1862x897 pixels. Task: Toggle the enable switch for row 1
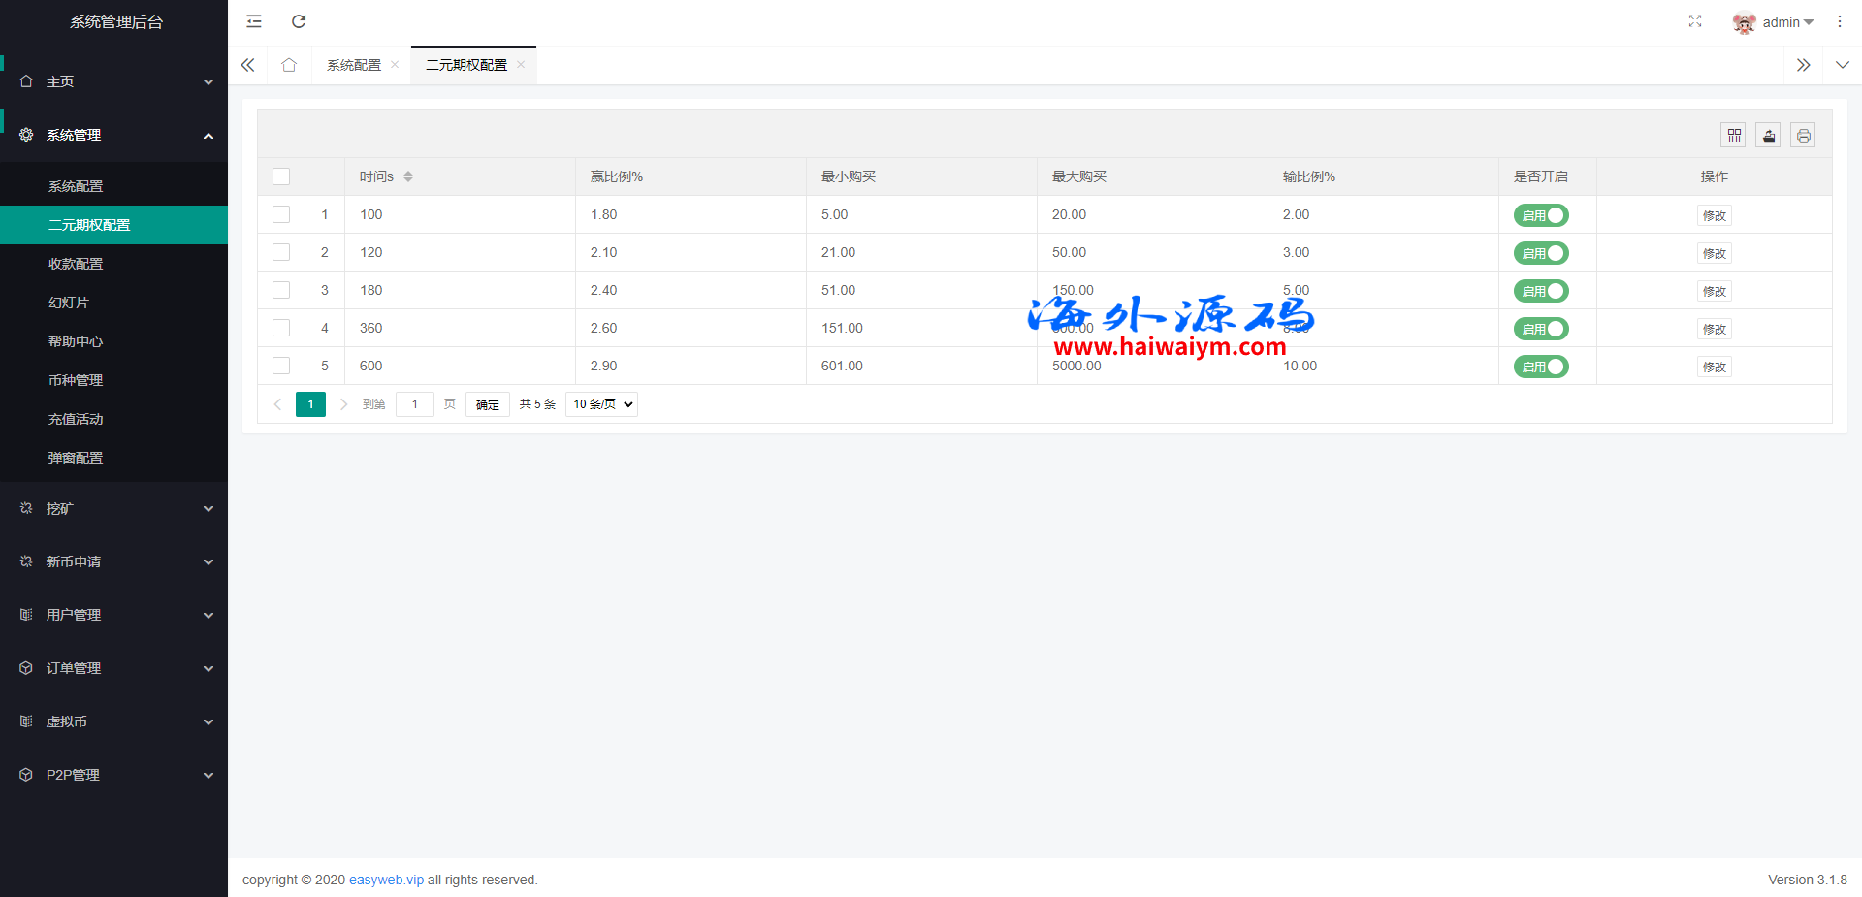click(1541, 215)
